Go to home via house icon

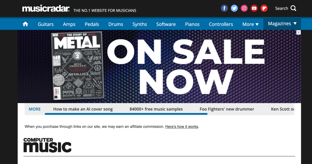pos(25,24)
